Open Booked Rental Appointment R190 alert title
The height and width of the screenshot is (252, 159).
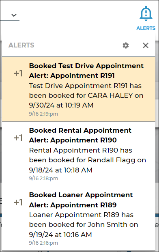click(80, 135)
